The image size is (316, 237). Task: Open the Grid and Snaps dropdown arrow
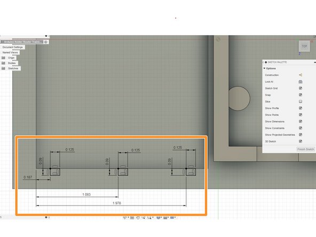point(168,217)
